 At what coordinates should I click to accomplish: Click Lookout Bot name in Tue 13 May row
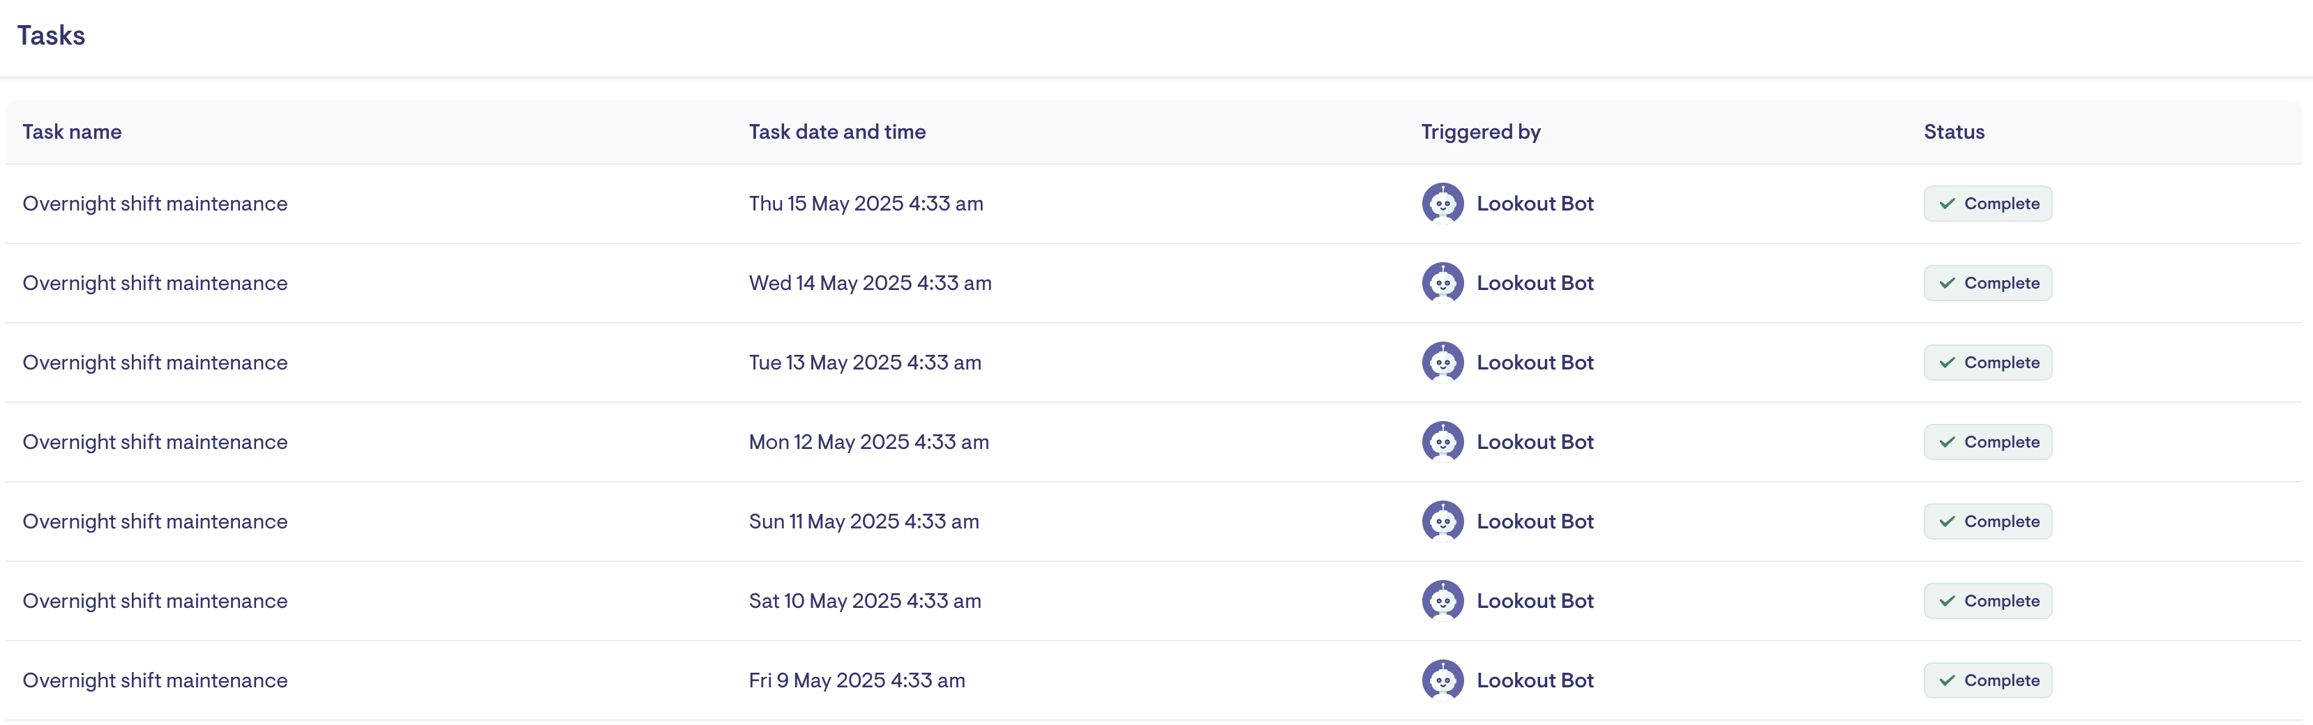(x=1535, y=362)
